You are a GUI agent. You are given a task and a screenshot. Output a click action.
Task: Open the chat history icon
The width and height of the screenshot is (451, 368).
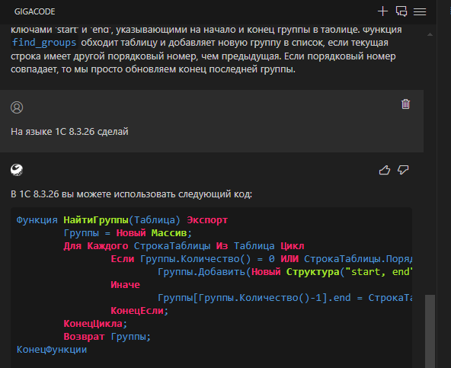(401, 11)
